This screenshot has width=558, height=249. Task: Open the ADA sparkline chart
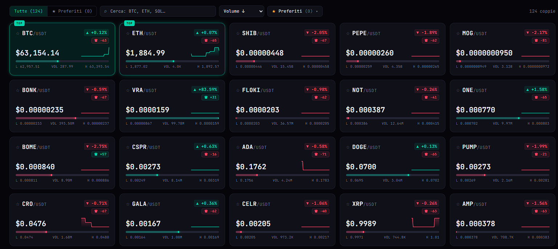click(x=315, y=166)
